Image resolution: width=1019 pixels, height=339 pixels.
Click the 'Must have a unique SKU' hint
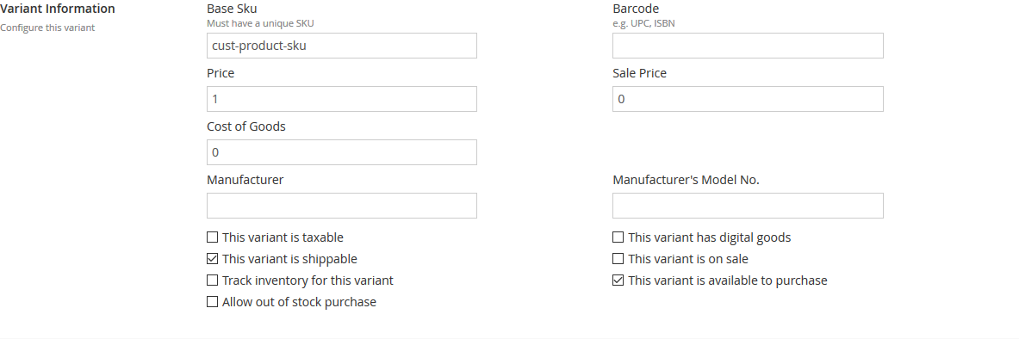[x=264, y=23]
